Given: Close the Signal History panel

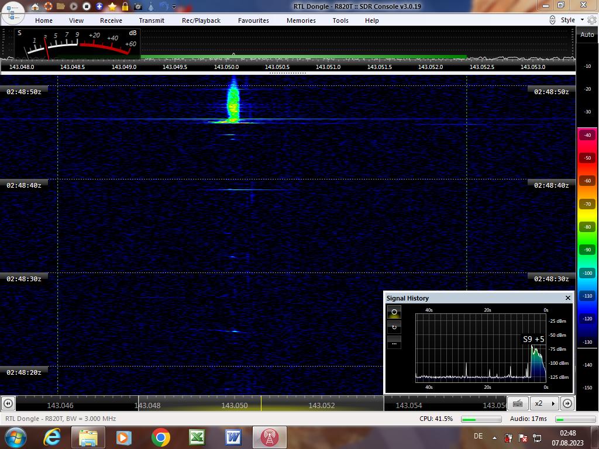Looking at the screenshot, I should tap(567, 298).
